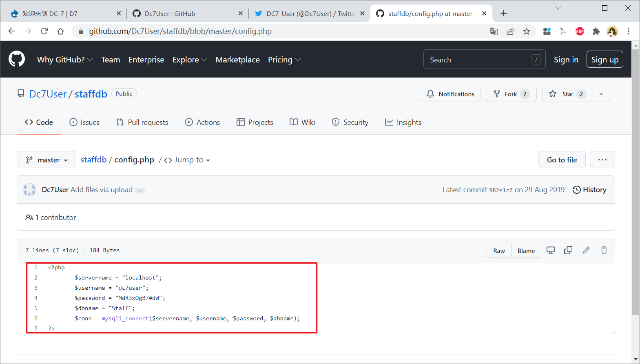Screen dimensions: 640x364
Task: Switch to 欢迎来到 DC-7 browser tab
Action: coord(65,13)
